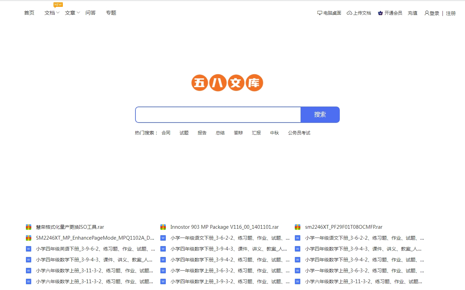
Task: Click the Word icon of 小学四年级英语下册 document
Action: [28, 248]
